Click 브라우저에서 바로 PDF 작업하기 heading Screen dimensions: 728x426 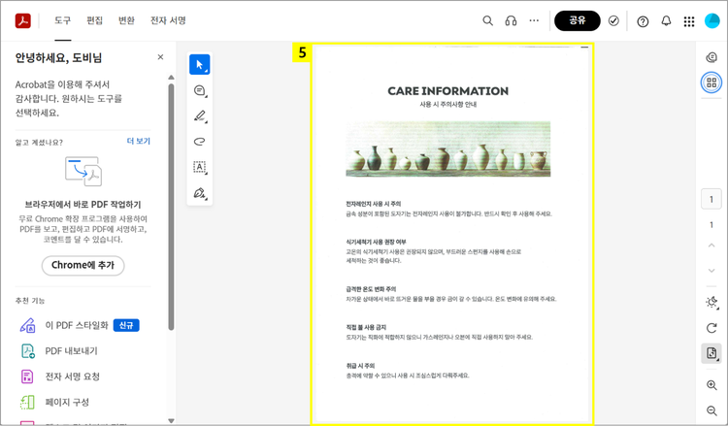click(x=83, y=205)
